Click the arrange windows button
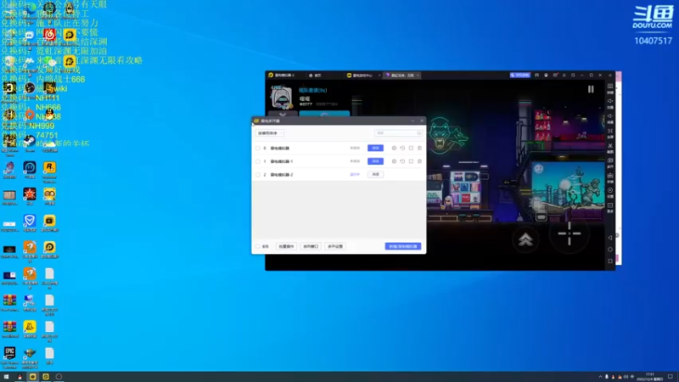 (311, 246)
